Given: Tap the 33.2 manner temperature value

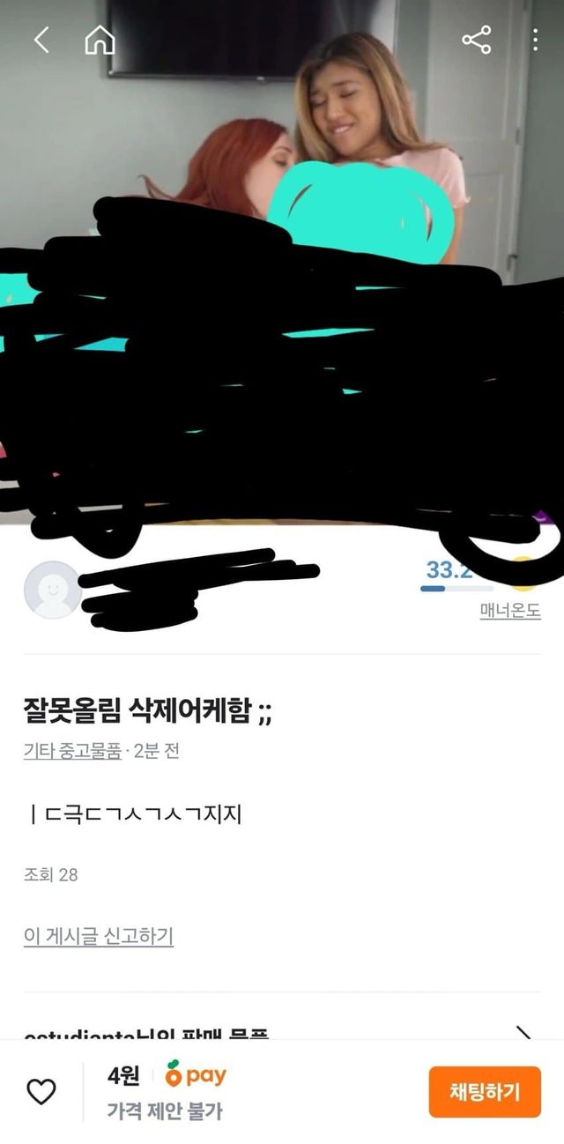Looking at the screenshot, I should click(449, 569).
